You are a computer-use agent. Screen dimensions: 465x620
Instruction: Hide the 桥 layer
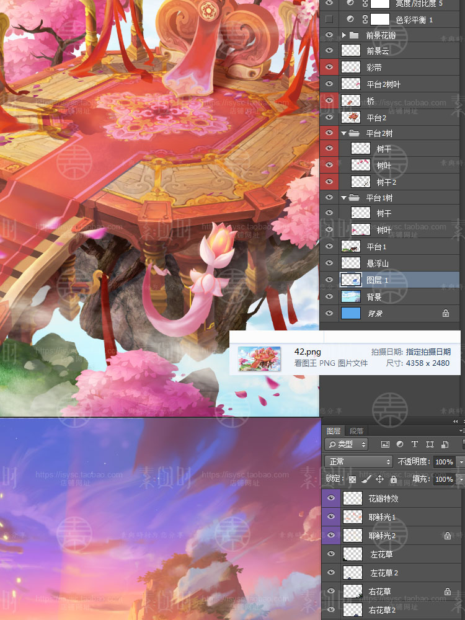329,100
